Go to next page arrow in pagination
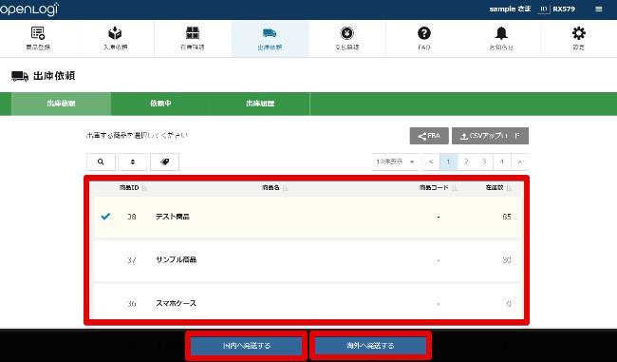 [x=519, y=162]
